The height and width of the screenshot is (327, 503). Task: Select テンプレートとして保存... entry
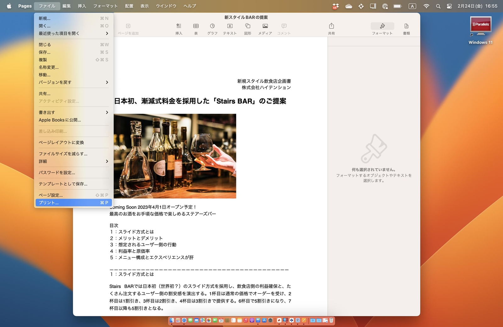[74, 184]
